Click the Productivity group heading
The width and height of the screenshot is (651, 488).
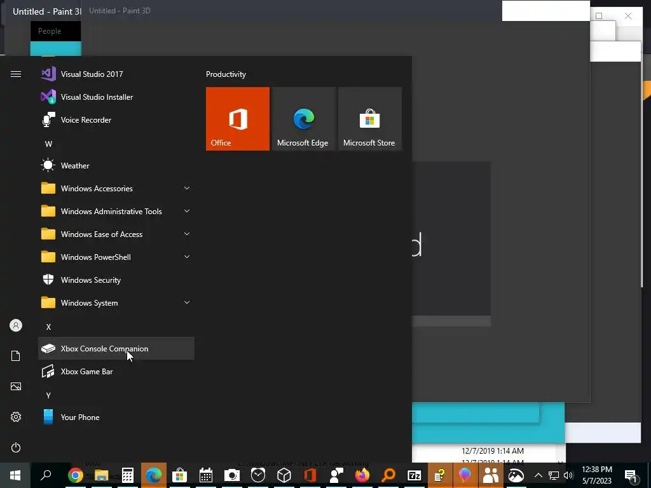coord(226,74)
